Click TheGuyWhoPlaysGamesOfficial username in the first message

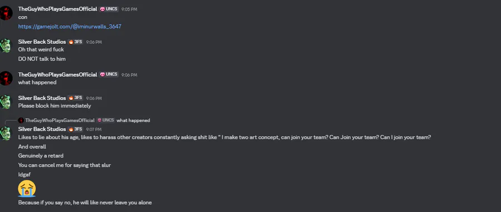57,9
